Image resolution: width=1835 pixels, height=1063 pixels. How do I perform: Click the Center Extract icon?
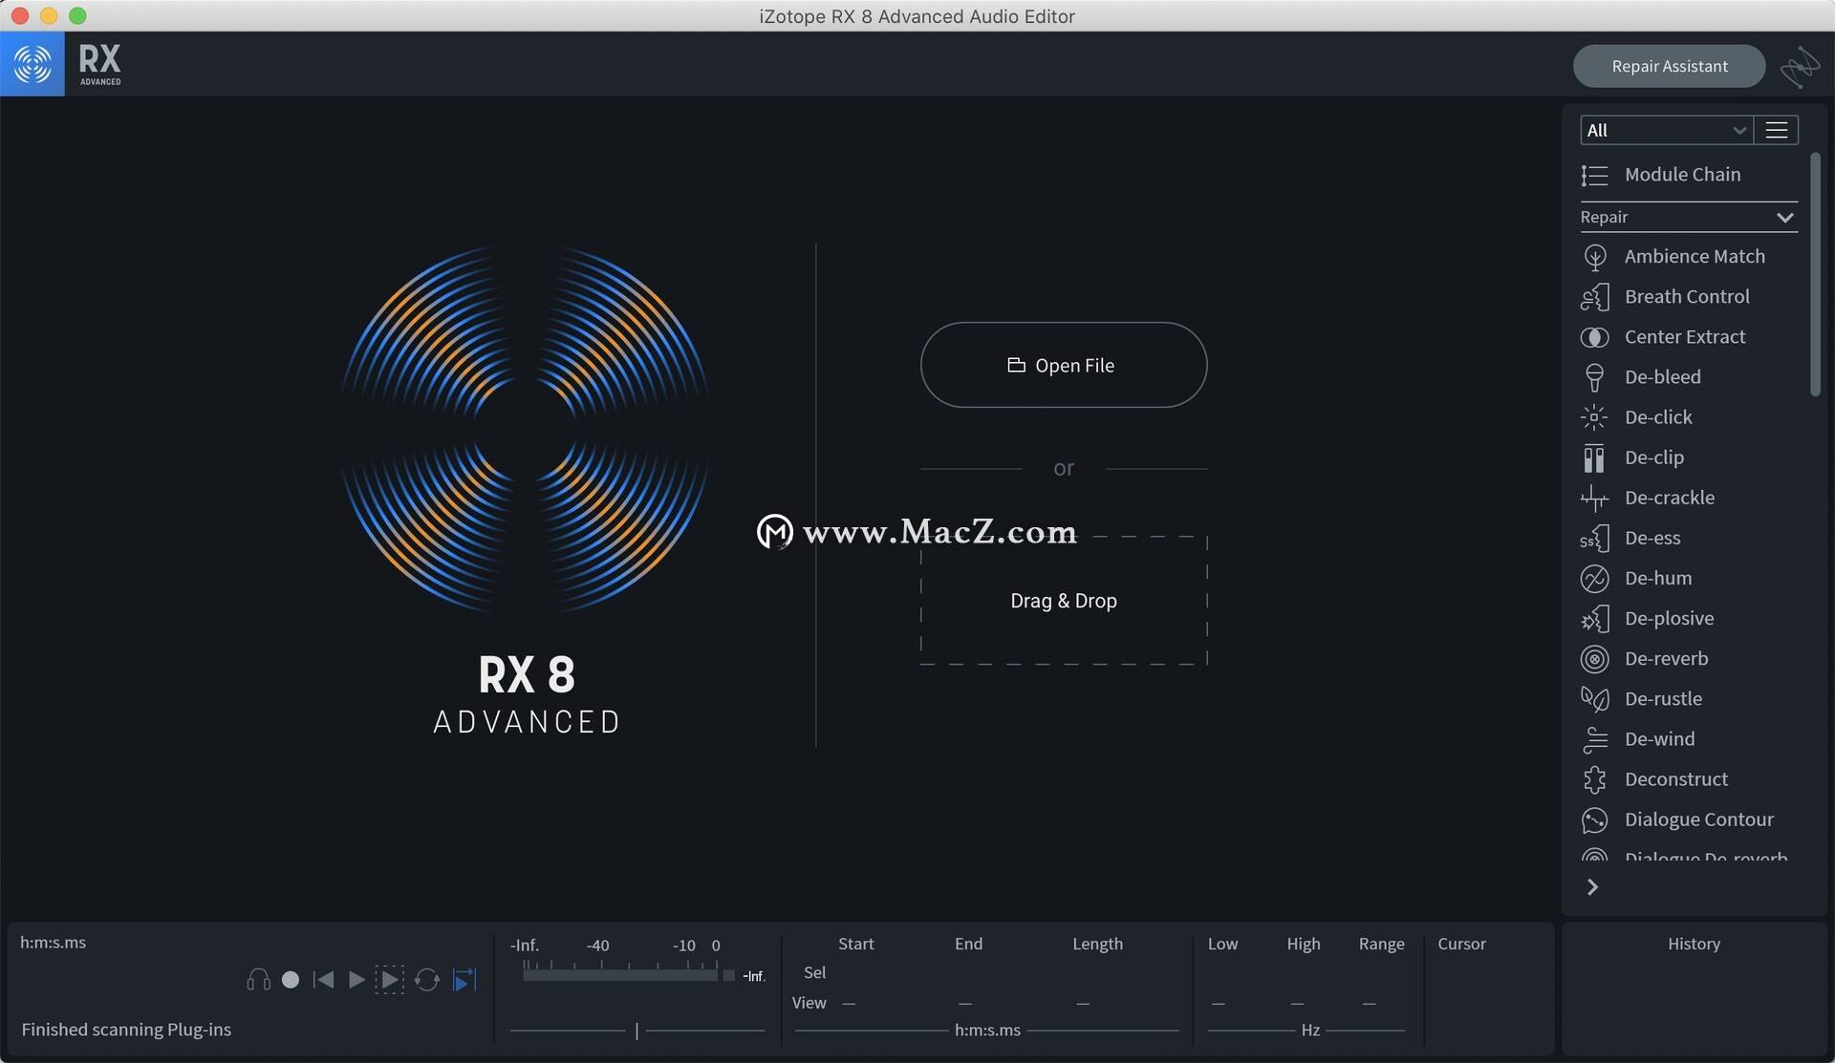pyautogui.click(x=1594, y=337)
